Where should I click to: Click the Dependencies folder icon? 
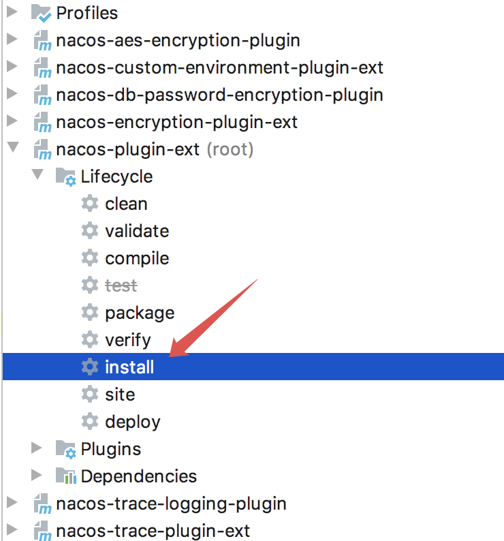pos(65,476)
